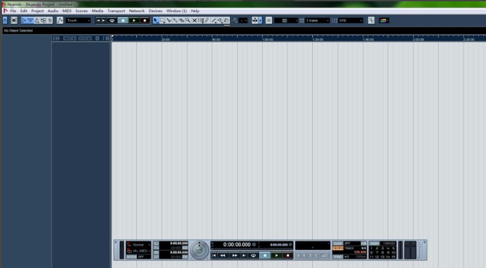Open the Transport menu
This screenshot has height=268, width=486.
pos(116,11)
